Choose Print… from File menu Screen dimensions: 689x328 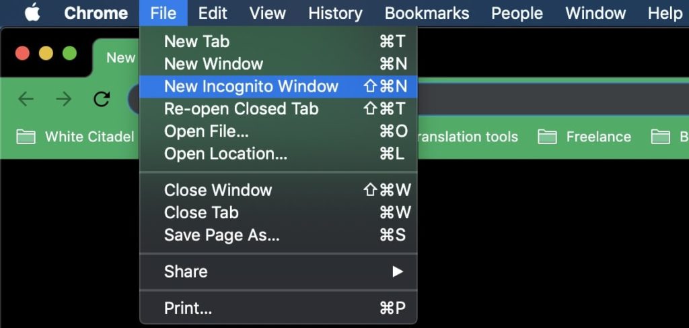click(x=278, y=308)
